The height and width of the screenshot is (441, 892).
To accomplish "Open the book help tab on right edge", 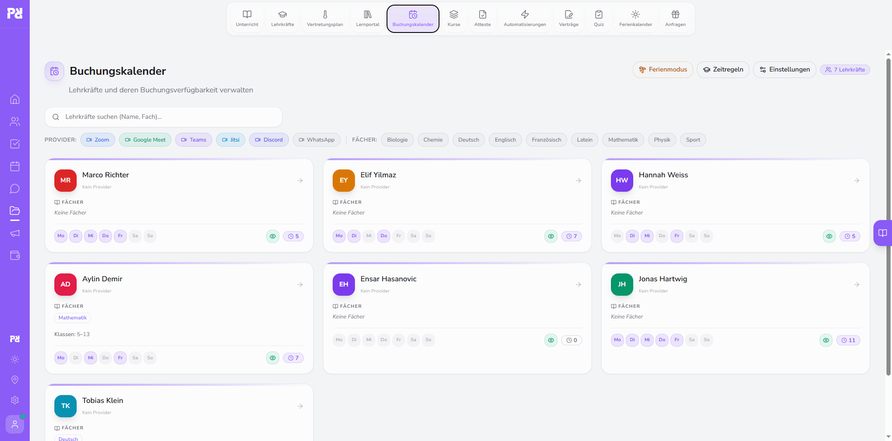I will click(x=883, y=233).
